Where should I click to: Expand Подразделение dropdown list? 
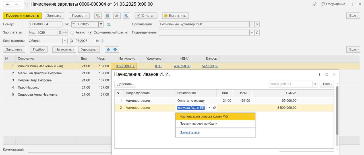[252, 33]
